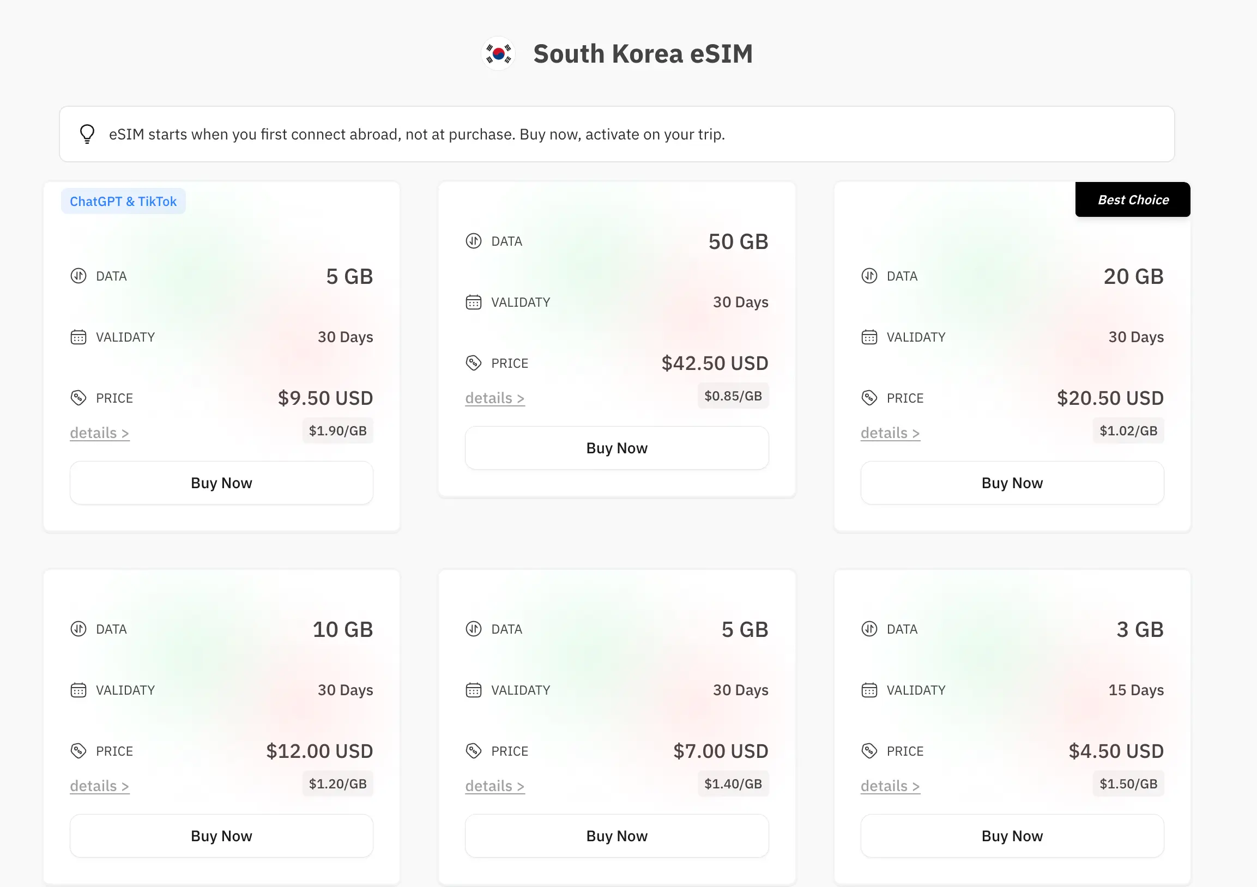Click the data icon on 50 GB plan
This screenshot has height=887, width=1257.
coord(474,241)
